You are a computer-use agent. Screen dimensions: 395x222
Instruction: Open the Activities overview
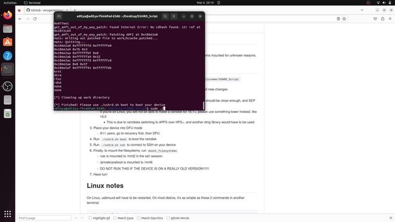coord(10,2)
